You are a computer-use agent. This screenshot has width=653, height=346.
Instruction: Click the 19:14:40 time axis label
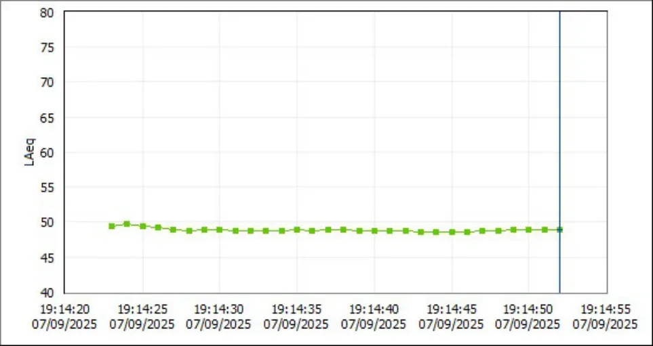tap(374, 309)
